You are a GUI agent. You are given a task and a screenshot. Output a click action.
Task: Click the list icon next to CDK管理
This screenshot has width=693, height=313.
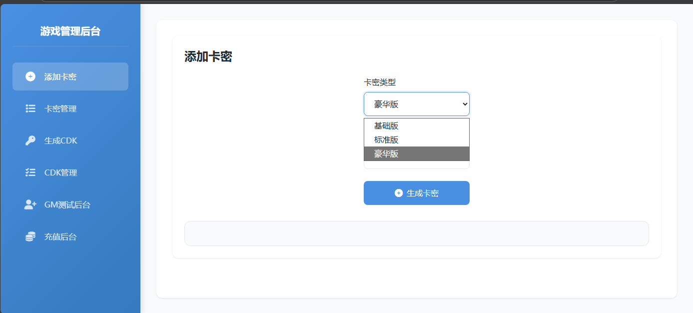pyautogui.click(x=30, y=172)
